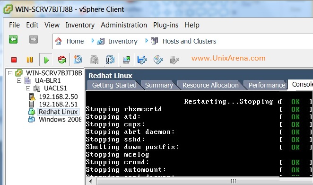Switch to the Summary tab
Image resolution: width=313 pixels, height=185 pixels.
pos(159,85)
